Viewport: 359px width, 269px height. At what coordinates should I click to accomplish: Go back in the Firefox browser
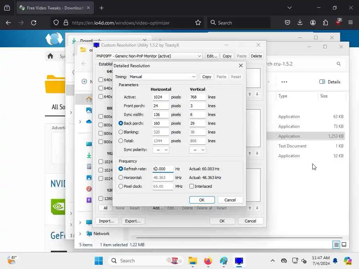pyautogui.click(x=8, y=23)
